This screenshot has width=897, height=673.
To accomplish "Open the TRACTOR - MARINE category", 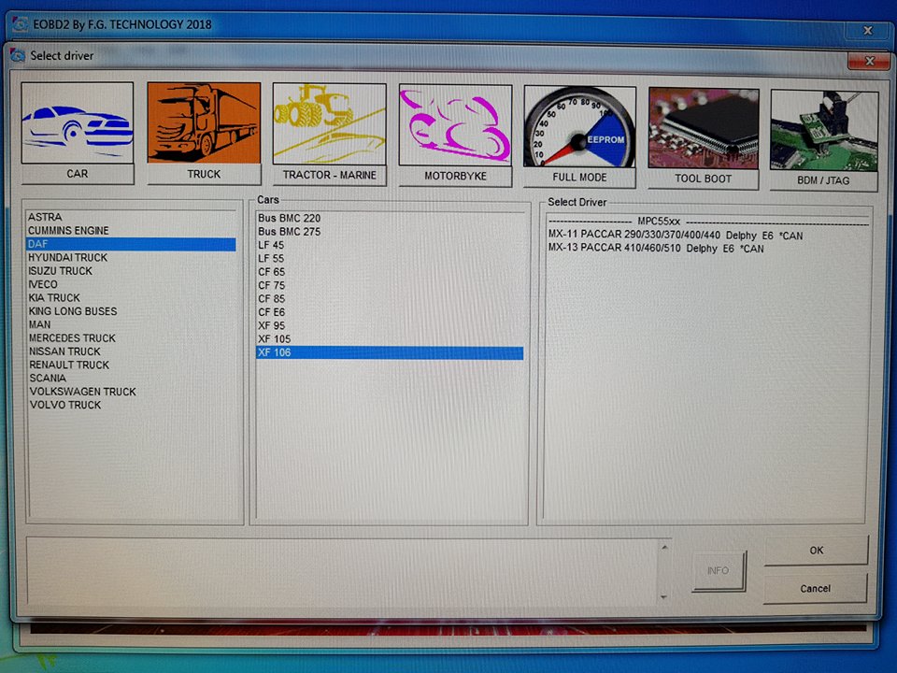I will (330, 124).
